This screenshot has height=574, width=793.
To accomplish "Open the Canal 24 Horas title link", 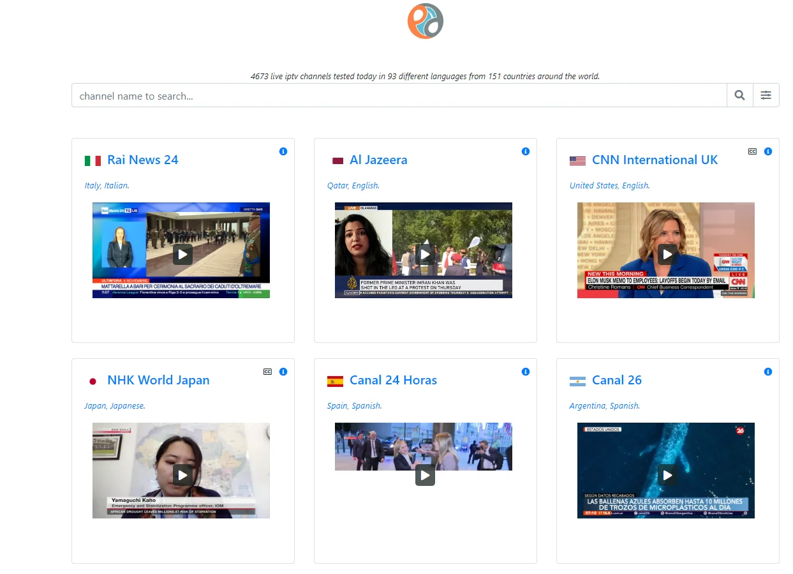I will click(x=393, y=380).
